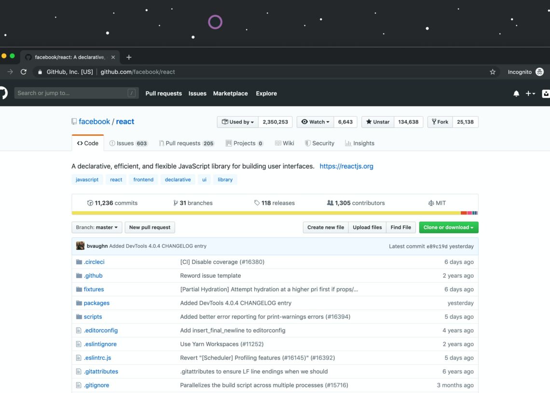The height and width of the screenshot is (393, 550).
Task: Click the notifications bell icon
Action: (x=516, y=94)
